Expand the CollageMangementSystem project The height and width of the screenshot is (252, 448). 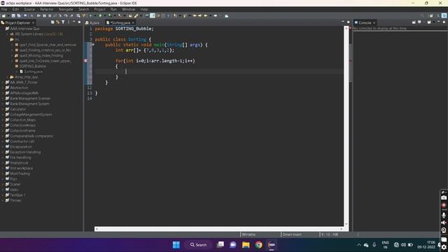click(3, 115)
